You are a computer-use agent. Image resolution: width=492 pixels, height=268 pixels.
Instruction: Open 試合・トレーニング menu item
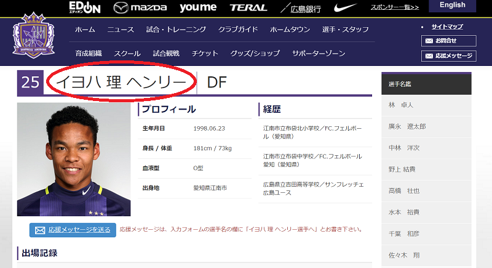point(176,30)
